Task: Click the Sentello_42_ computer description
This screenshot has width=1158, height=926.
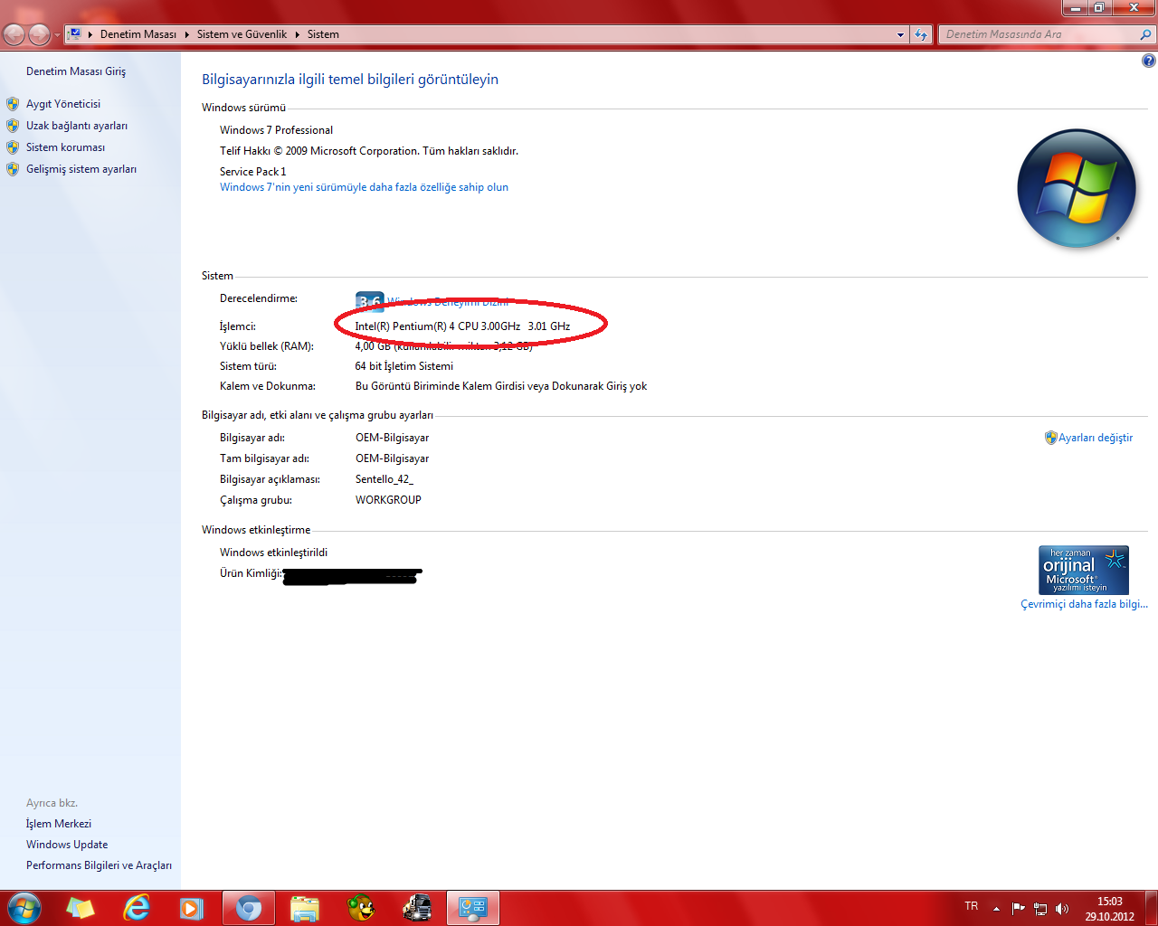Action: 384,479
